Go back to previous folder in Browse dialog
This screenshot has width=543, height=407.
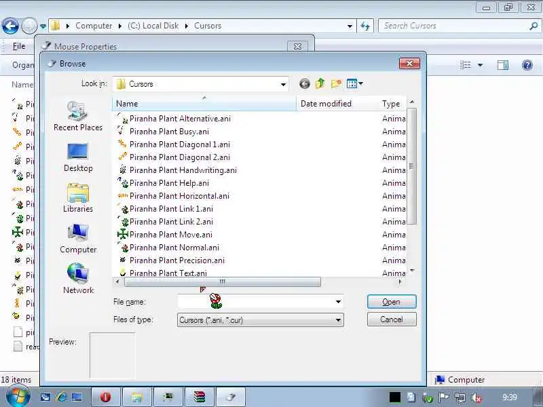(304, 83)
